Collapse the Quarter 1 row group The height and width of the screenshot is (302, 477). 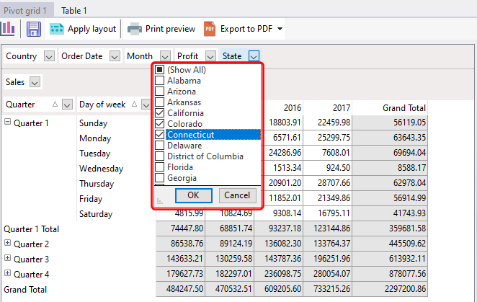pyautogui.click(x=8, y=123)
